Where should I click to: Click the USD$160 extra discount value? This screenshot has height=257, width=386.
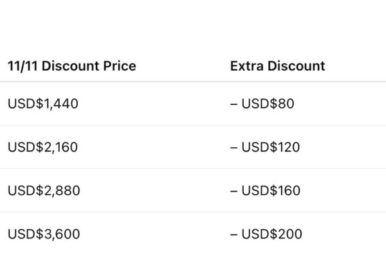[271, 191]
